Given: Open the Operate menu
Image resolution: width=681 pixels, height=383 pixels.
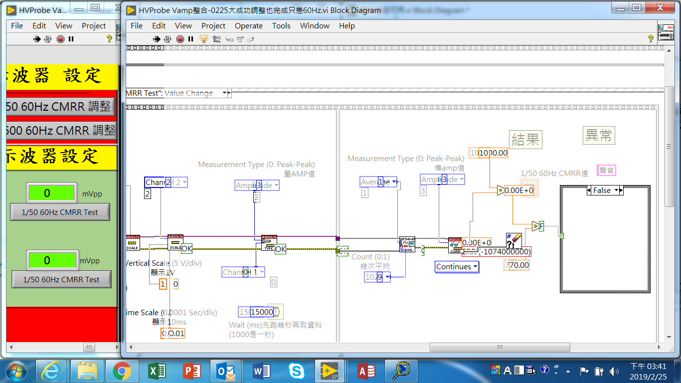Looking at the screenshot, I should [x=249, y=26].
